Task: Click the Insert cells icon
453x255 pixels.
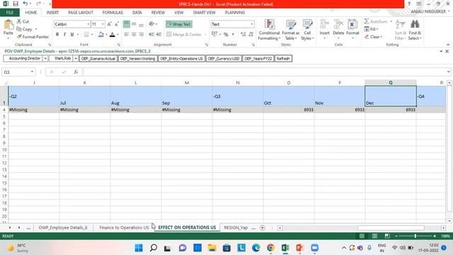Action: tap(324, 24)
